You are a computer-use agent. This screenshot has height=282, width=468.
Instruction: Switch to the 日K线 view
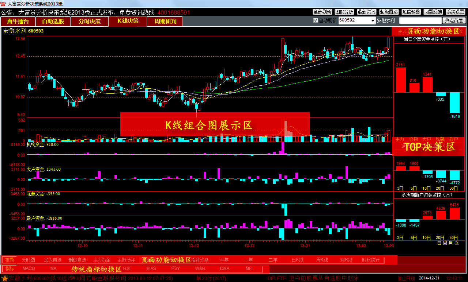(298, 260)
